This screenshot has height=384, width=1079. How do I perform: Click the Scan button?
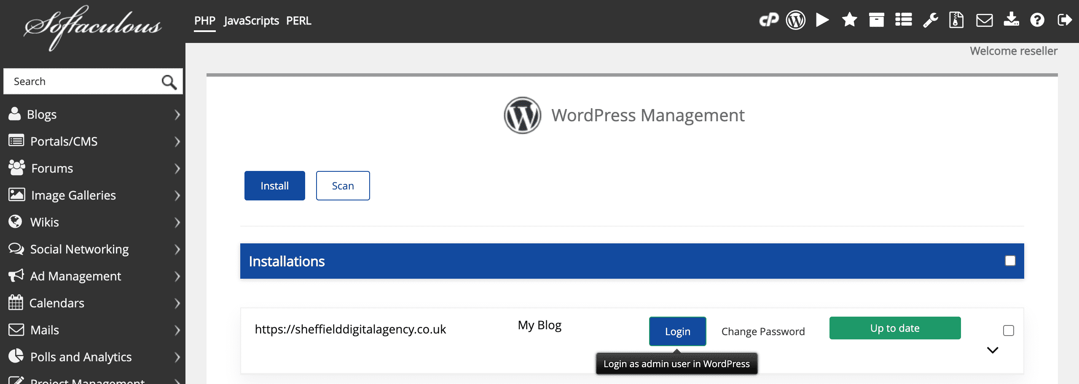coord(343,186)
